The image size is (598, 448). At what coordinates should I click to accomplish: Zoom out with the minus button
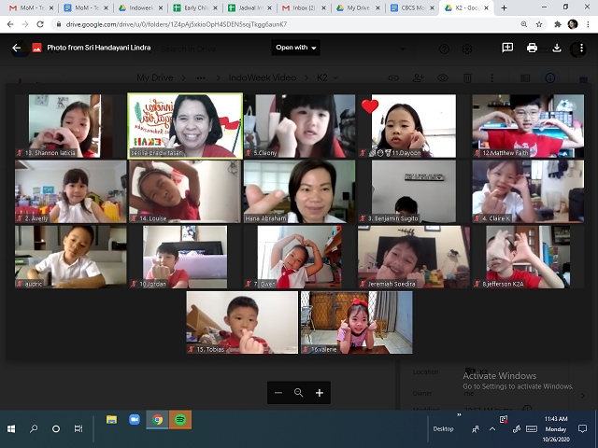coord(278,393)
